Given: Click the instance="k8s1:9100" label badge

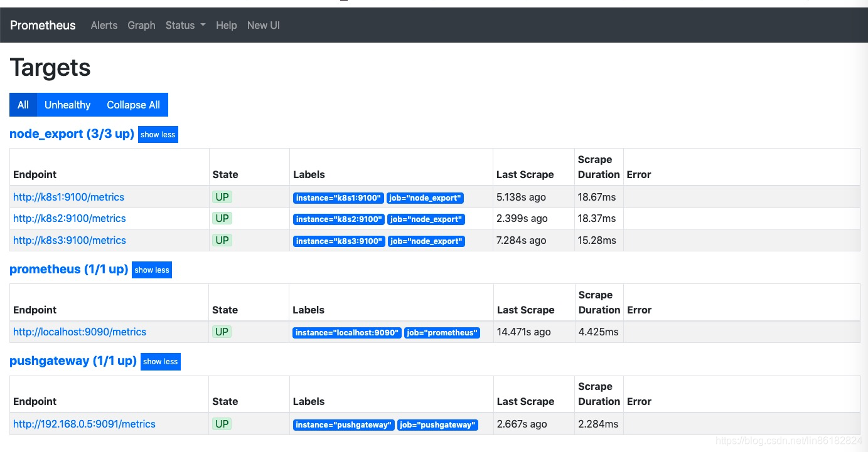Looking at the screenshot, I should (x=338, y=198).
